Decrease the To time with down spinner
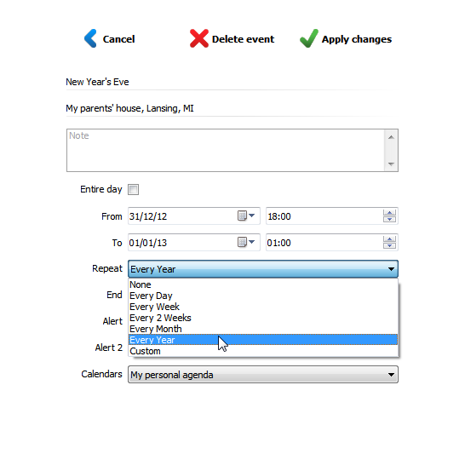This screenshot has height=454, width=465. [389, 245]
